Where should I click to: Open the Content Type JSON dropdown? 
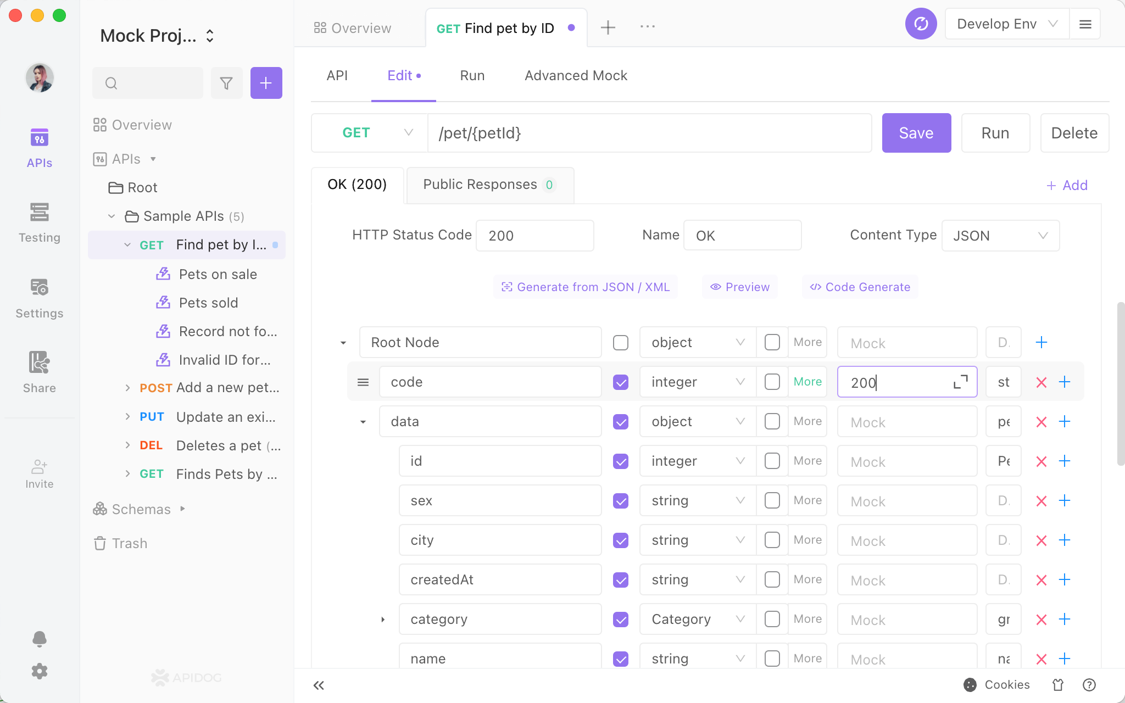1000,236
